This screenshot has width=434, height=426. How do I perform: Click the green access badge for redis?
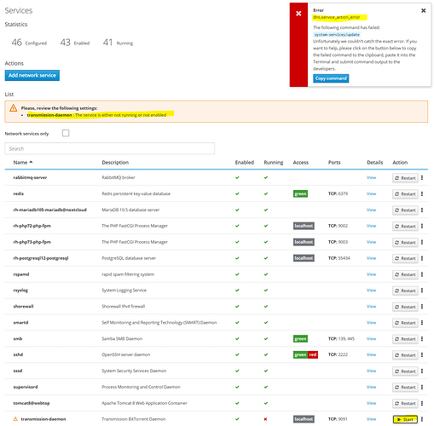coord(300,193)
